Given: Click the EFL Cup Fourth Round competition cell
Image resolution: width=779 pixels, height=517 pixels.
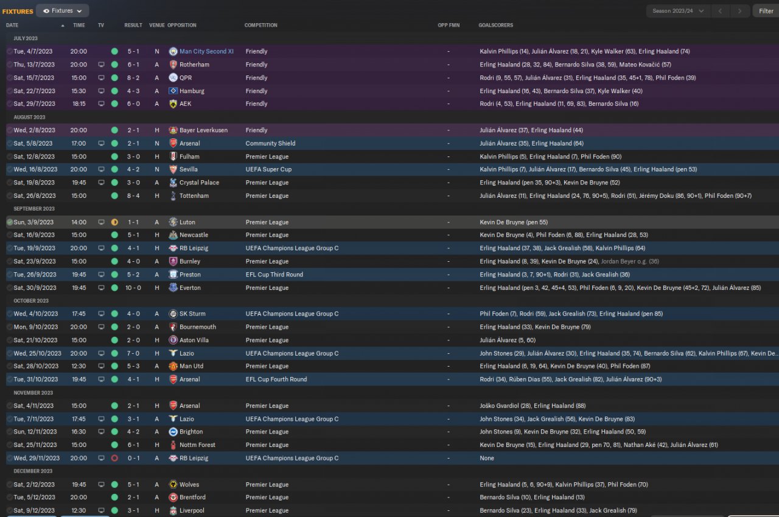Looking at the screenshot, I should (276, 379).
